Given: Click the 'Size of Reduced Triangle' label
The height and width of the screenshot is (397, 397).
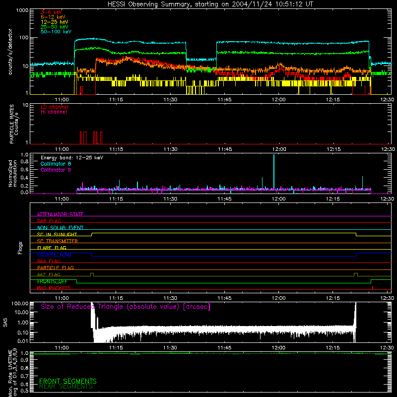Looking at the screenshot, I should point(126,307).
